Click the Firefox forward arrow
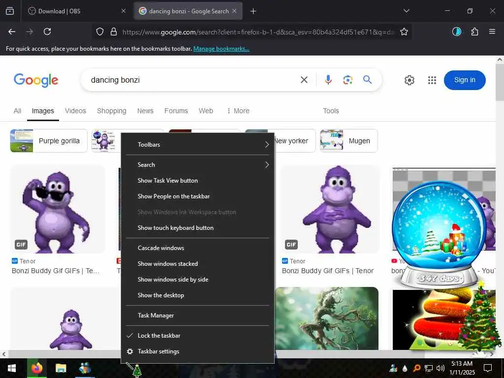The height and width of the screenshot is (378, 504). [30, 31]
